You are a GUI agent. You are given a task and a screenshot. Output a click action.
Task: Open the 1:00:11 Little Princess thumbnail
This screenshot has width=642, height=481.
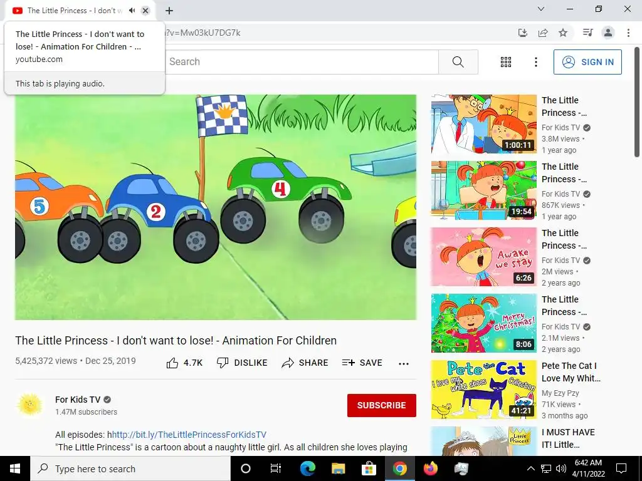484,124
